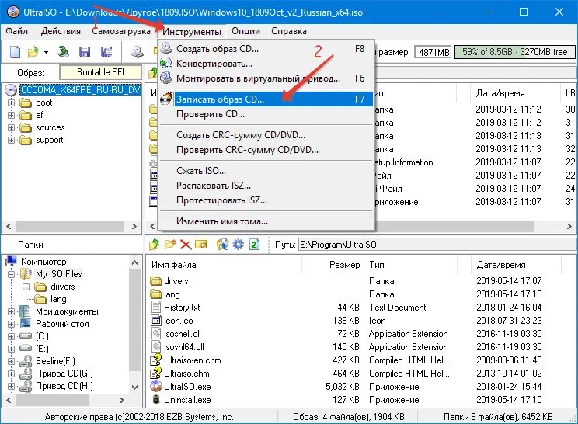
Task: Expand the support folder in image tree
Action: (11, 141)
